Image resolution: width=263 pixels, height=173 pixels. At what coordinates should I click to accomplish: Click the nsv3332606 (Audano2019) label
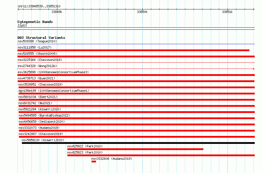click(112, 159)
